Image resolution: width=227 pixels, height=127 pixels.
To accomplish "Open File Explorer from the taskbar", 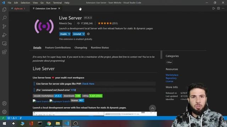I will click(x=58, y=123).
